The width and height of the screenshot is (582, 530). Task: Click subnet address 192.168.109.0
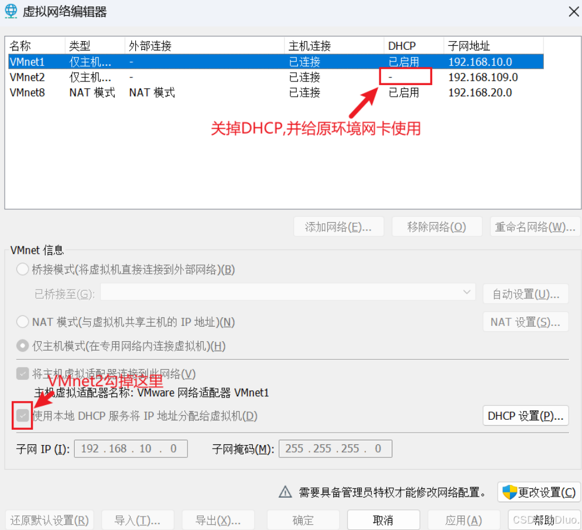[483, 77]
